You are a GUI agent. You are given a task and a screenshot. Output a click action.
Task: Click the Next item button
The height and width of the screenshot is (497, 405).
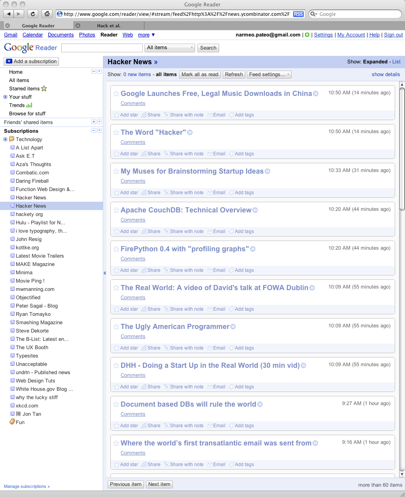[x=159, y=484]
